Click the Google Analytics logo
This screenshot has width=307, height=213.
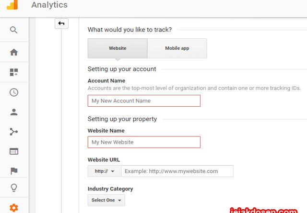12,5
